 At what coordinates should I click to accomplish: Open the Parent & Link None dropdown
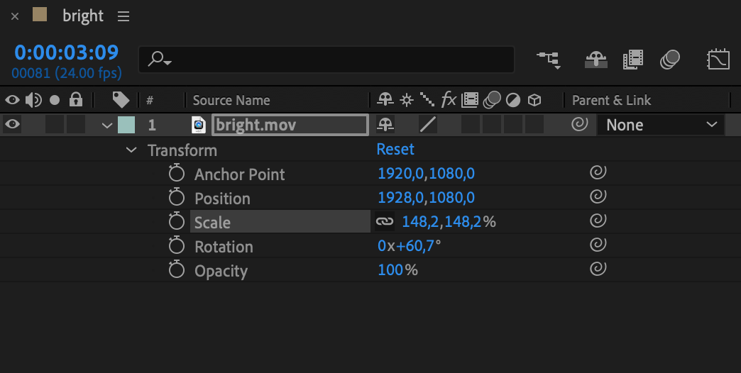pyautogui.click(x=660, y=126)
